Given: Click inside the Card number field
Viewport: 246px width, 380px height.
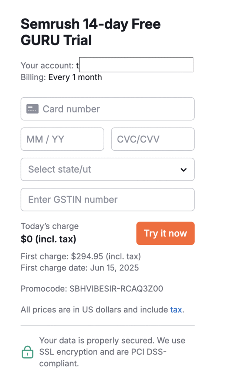Looking at the screenshot, I should 107,109.
